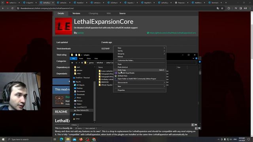Select Undo Copy in context menu

pyautogui.click(x=140, y=70)
